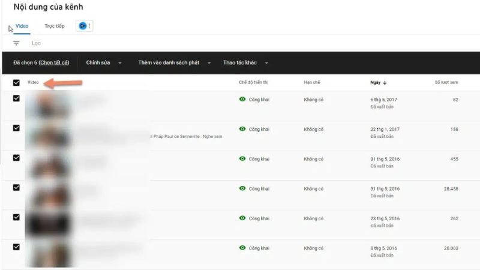
Task: Open Thêm vào danh sách phát dropdown
Action: click(176, 62)
